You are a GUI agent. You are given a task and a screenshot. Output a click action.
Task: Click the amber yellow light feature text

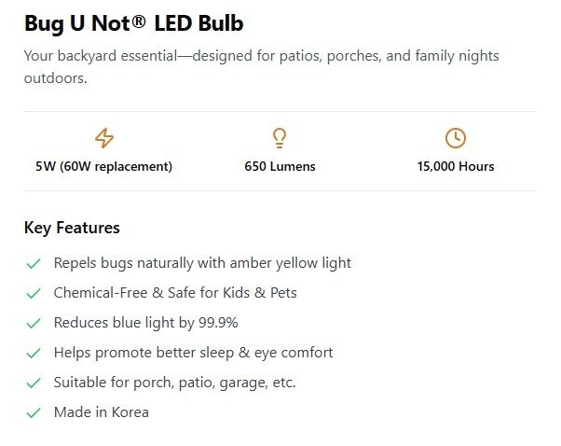point(202,263)
